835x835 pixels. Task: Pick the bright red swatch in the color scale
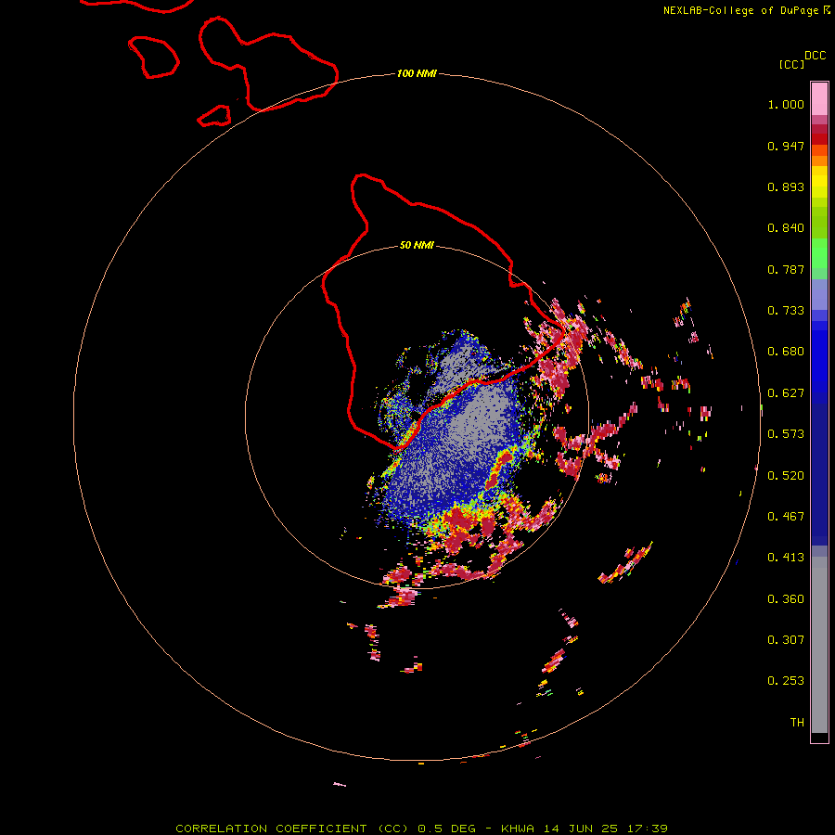[x=819, y=139]
